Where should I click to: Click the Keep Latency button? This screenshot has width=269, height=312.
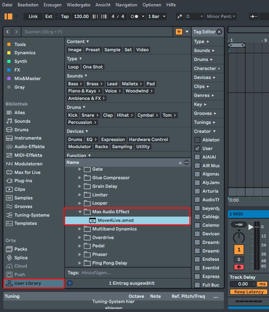[x=249, y=292]
